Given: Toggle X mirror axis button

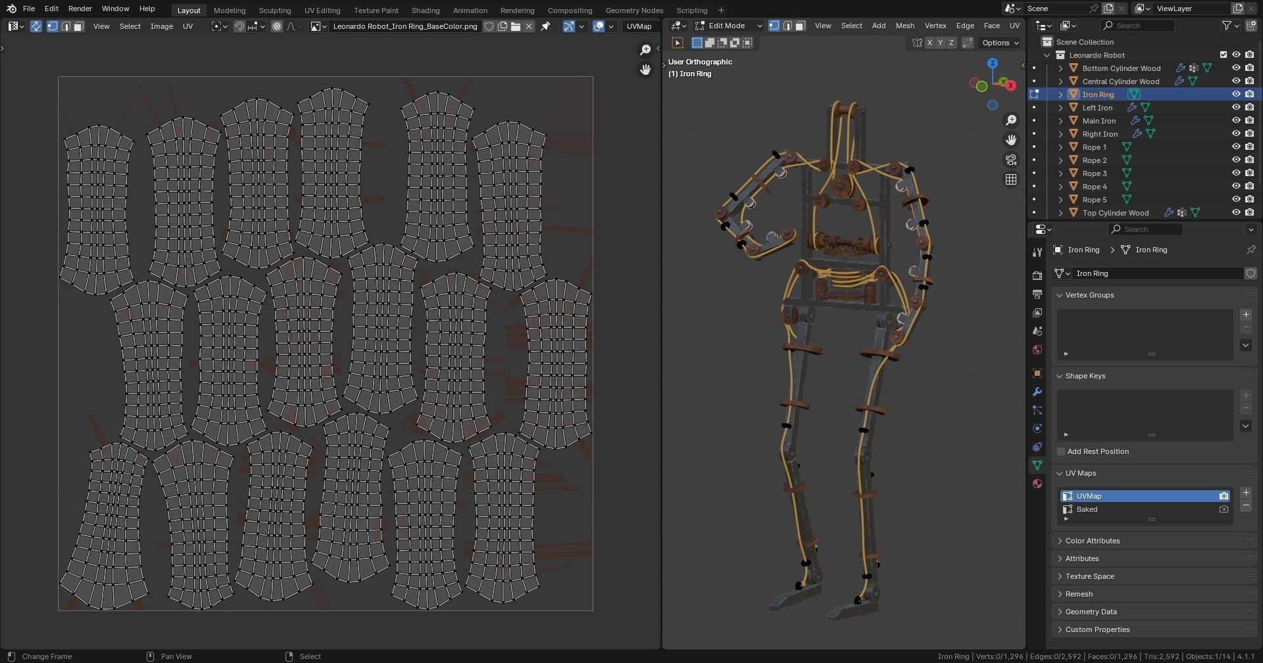Looking at the screenshot, I should 929,43.
